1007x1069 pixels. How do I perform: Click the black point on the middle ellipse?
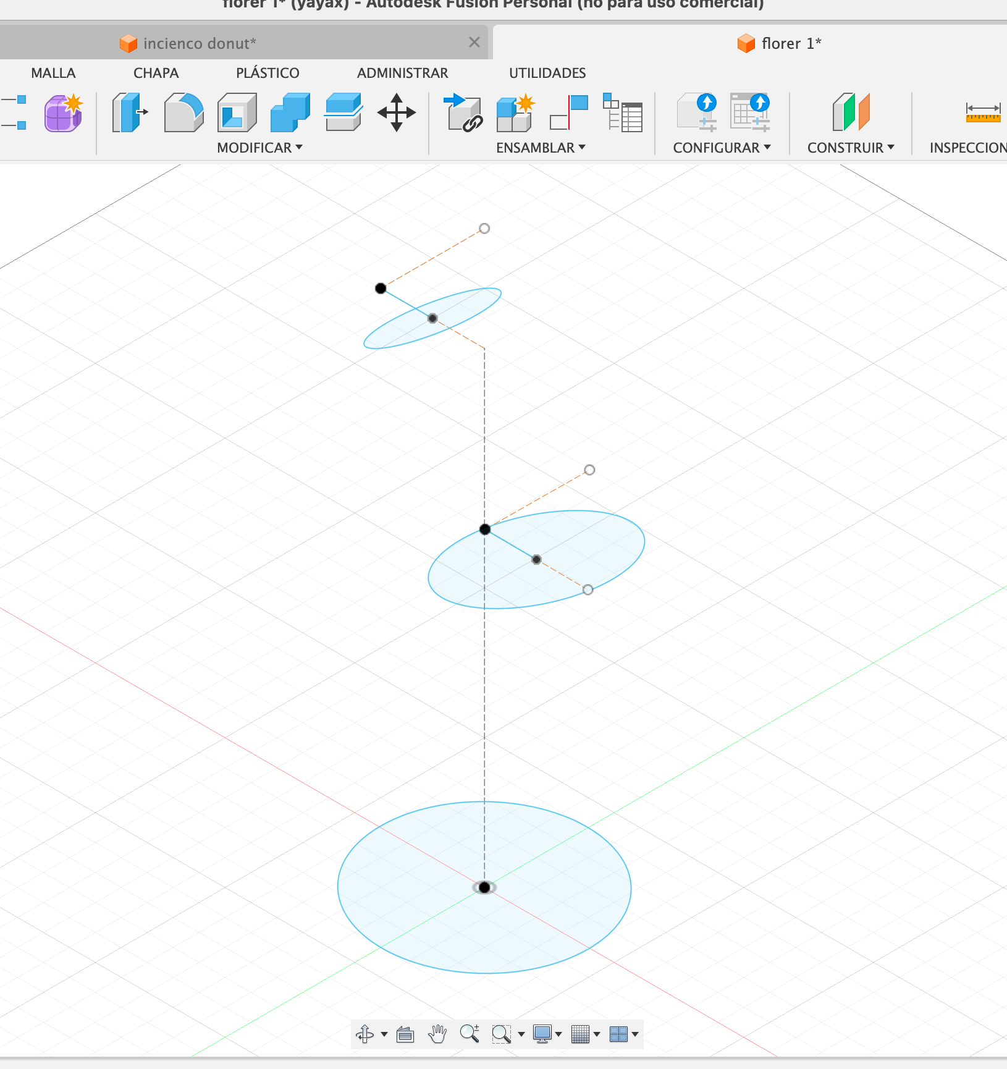coord(485,529)
